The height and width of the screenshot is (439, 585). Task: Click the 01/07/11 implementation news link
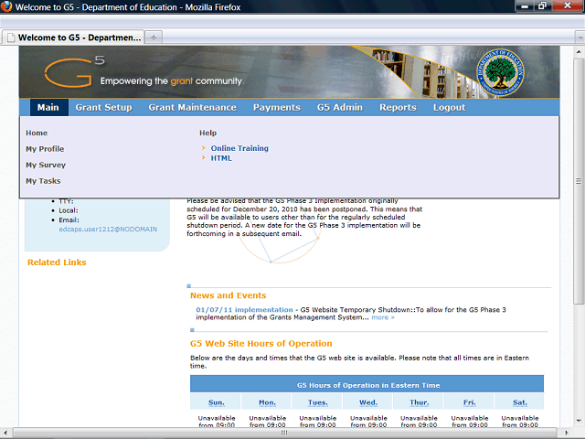tap(244, 310)
